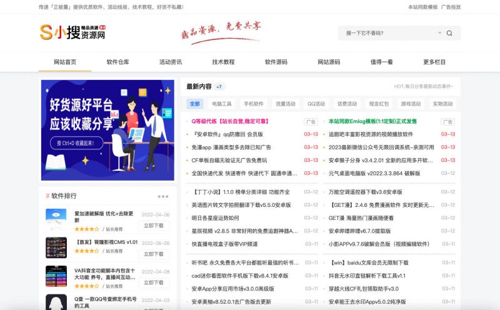Click the search magnifier icon
Image resolution: width=500 pixels, height=310 pixels.
click(449, 33)
